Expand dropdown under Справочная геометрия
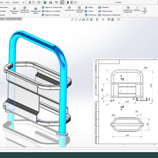Screen dimensions: 158x158 point(128,15)
